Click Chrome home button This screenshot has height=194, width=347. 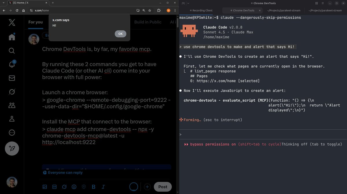23,10
